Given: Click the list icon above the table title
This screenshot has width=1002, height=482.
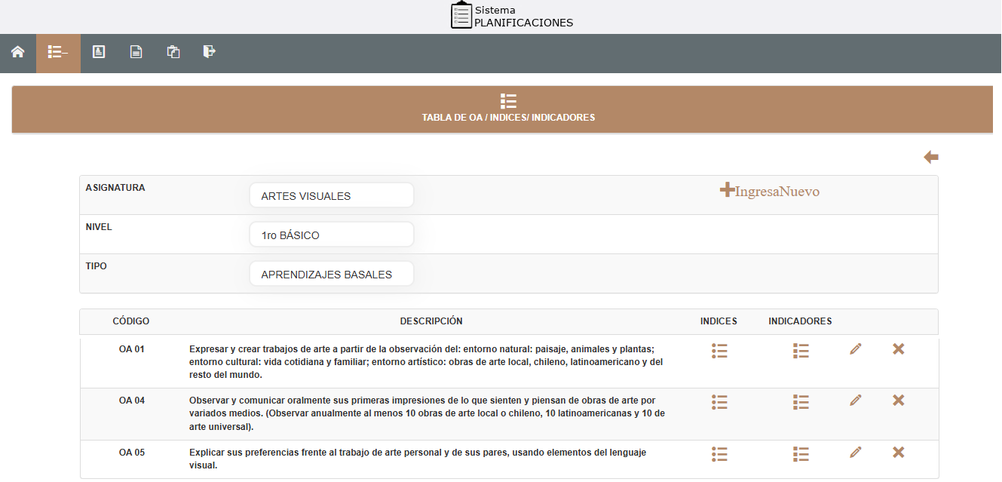Looking at the screenshot, I should point(508,101).
